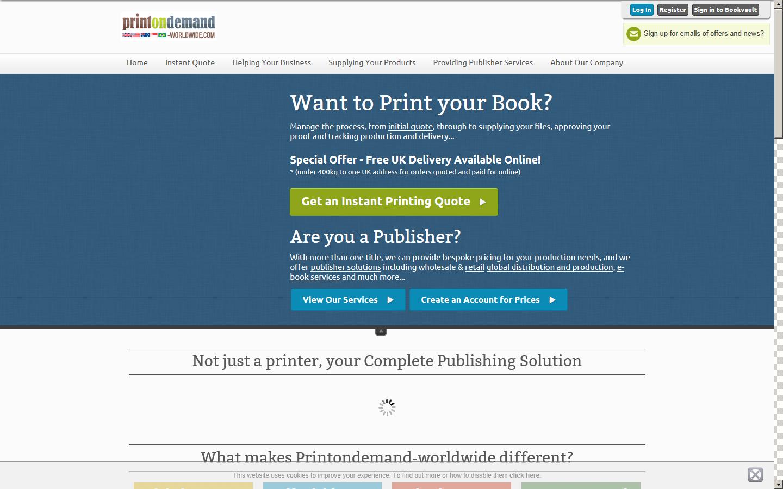Open the Helping Your Business menu
Viewport: 783px width, 489px height.
(271, 62)
